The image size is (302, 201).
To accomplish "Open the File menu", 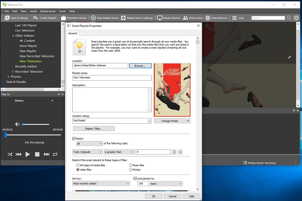I will tap(7, 11).
